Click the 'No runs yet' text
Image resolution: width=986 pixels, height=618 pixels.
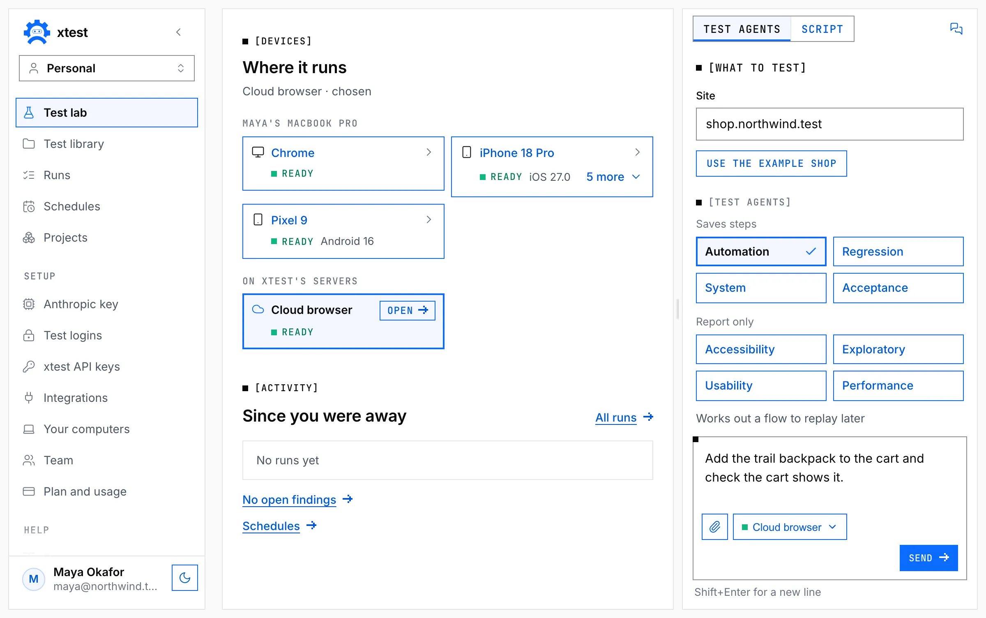pos(288,460)
